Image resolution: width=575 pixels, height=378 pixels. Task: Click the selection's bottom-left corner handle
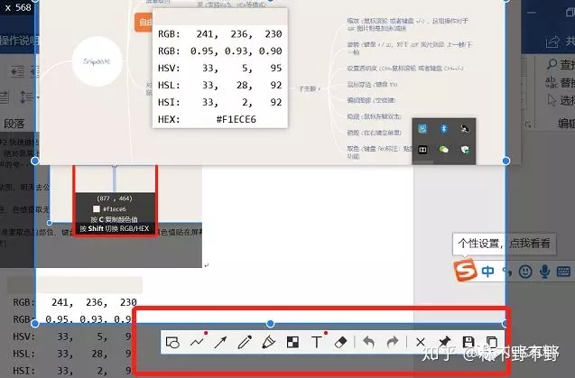(x=35, y=323)
